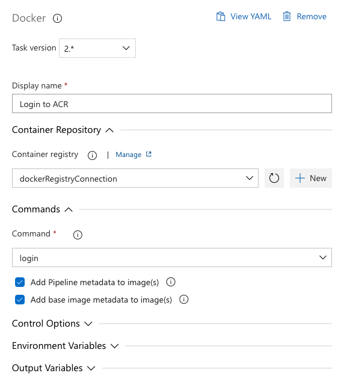Click info icon next to Command label
Image resolution: width=341 pixels, height=382 pixels.
(x=78, y=235)
